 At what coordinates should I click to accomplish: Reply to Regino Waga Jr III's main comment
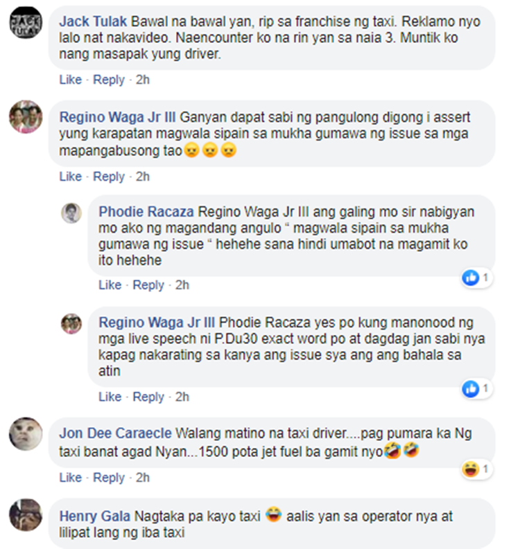point(109,177)
